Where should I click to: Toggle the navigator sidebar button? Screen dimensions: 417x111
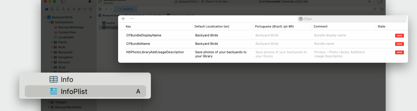tap(63, 2)
